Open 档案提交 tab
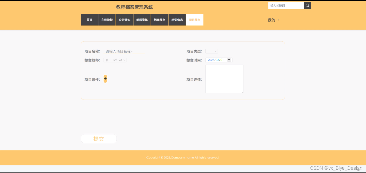Screen dimensions: 366x173 pyautogui.click(x=160, y=20)
